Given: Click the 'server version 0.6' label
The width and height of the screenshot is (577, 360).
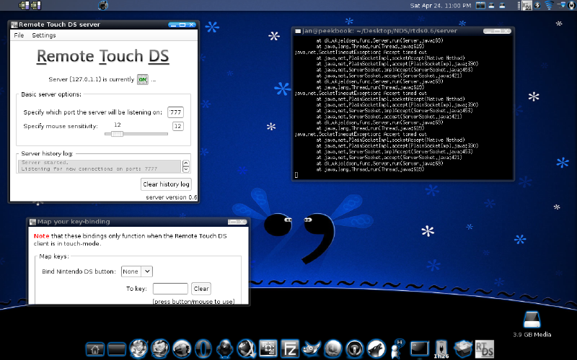Looking at the screenshot, I should pos(171,197).
